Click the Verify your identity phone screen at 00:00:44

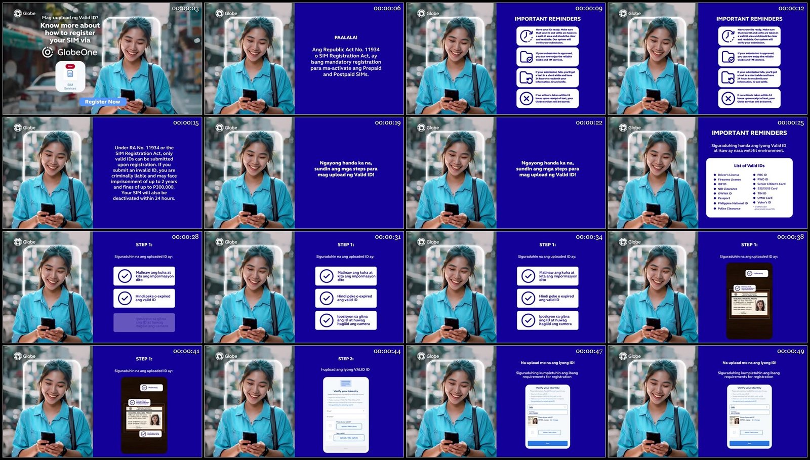(x=346, y=414)
